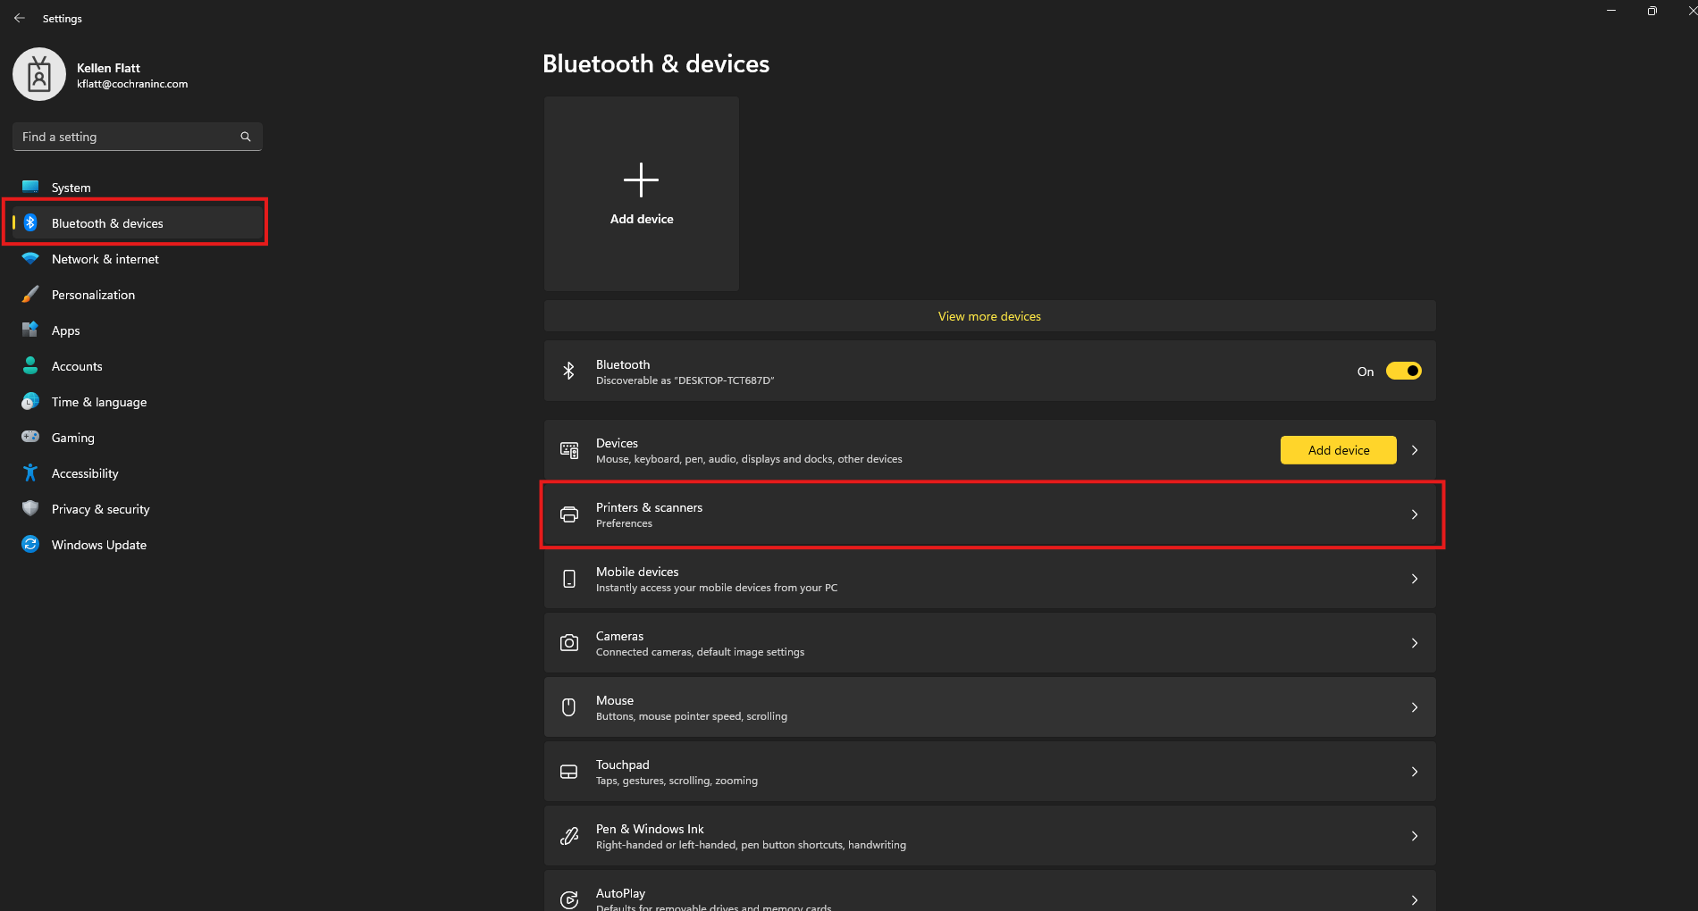Click the Kellen Flatt account name
This screenshot has height=911, width=1698.
pos(108,68)
